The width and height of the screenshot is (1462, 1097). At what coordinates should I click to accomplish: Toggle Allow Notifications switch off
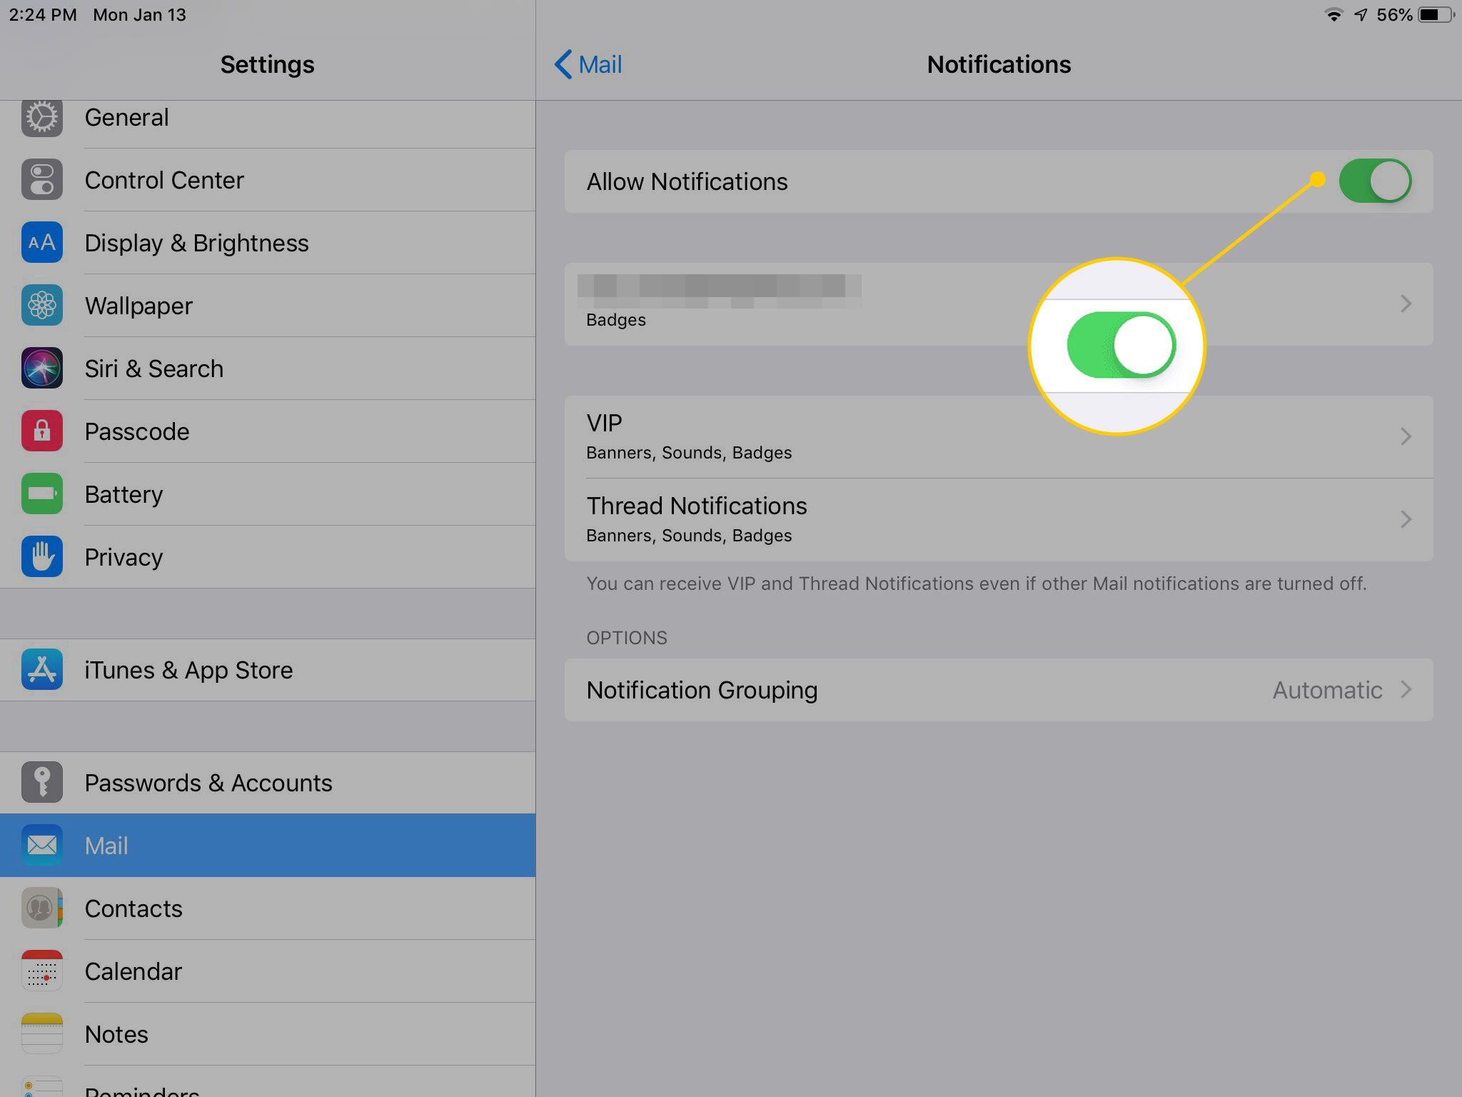click(1378, 181)
